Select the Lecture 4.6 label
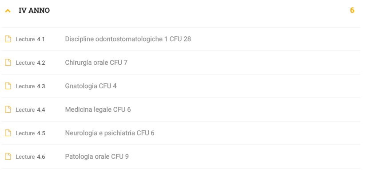The height and width of the screenshot is (176, 366). pyautogui.click(x=30, y=156)
